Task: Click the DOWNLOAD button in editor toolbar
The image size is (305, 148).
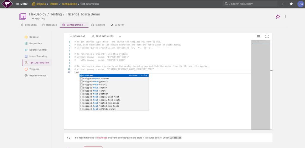Action: pos(78,36)
